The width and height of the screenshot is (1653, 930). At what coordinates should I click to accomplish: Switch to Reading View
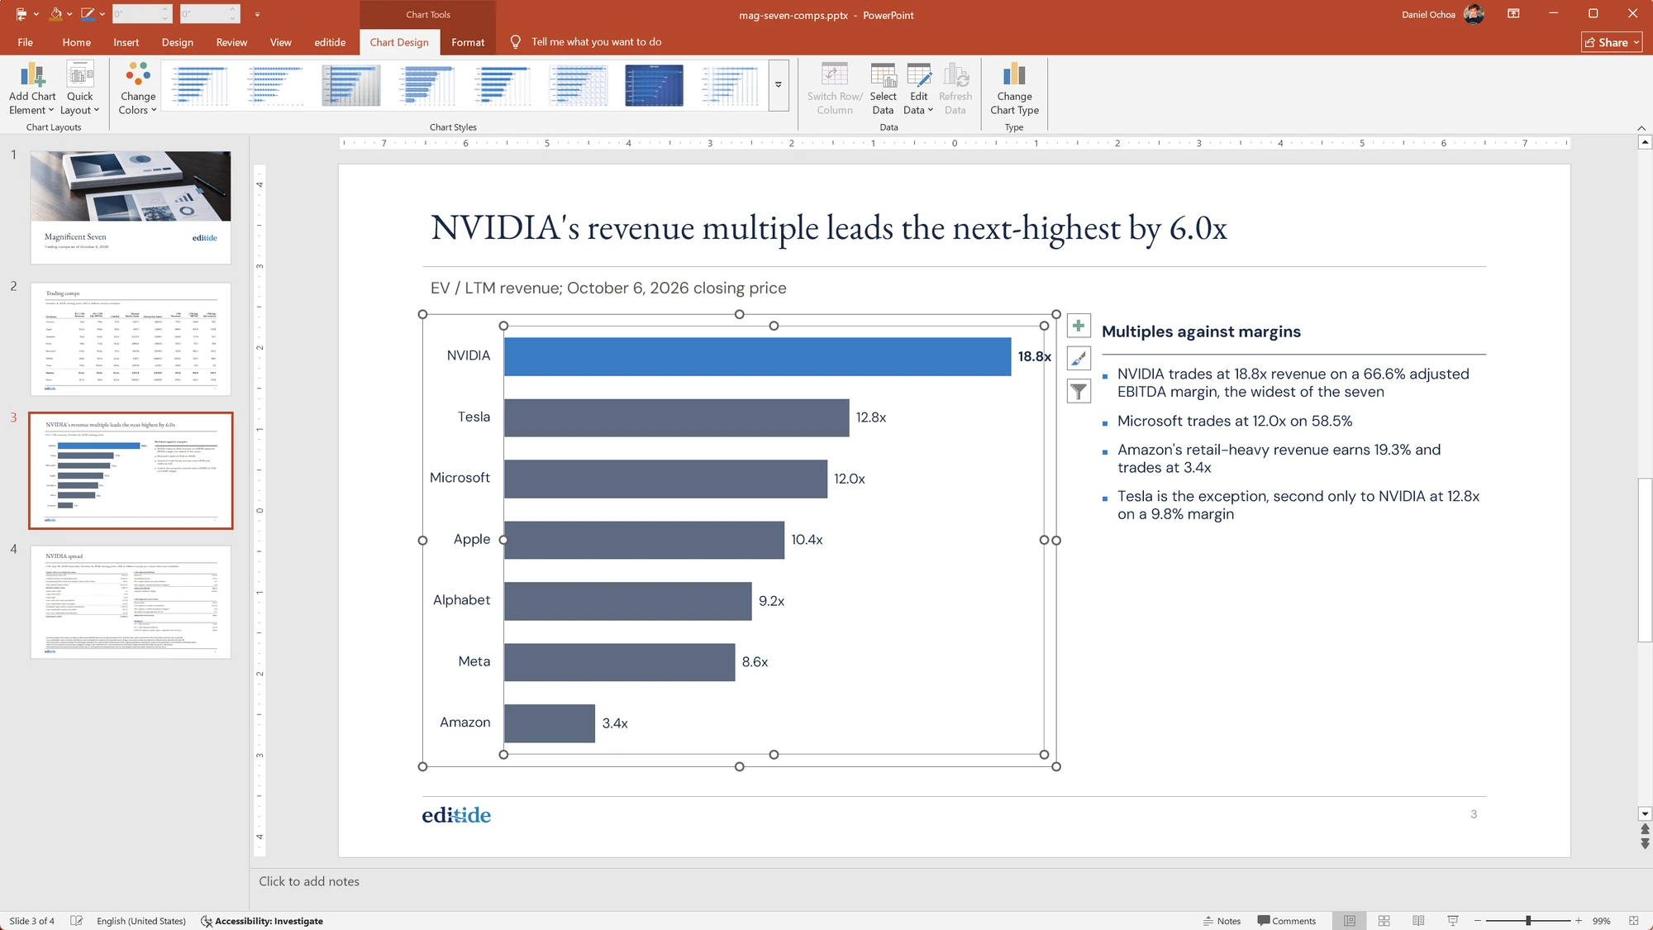(1418, 921)
